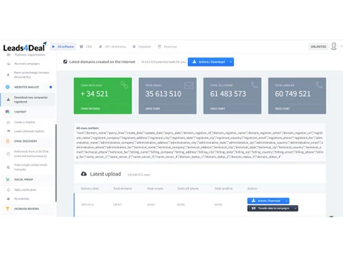The image size is (343, 257).
Task: Expand the row Actions / Download dropdown arrow
Action: click(x=287, y=201)
